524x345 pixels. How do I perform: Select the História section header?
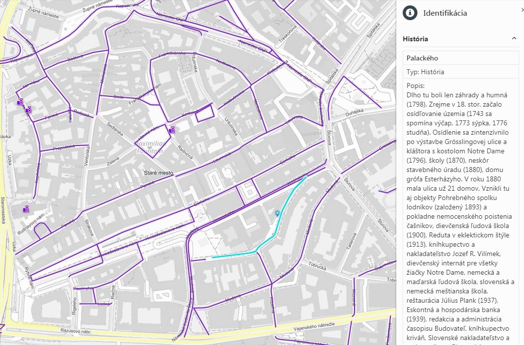tap(415, 39)
